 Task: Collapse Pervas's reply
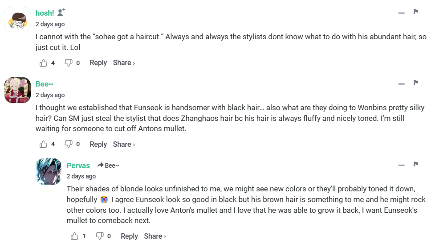[x=402, y=165]
